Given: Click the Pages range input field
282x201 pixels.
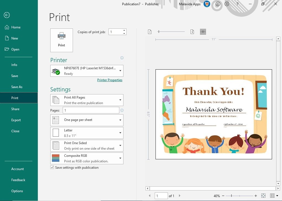Looking at the screenshot, I should pos(91,110).
